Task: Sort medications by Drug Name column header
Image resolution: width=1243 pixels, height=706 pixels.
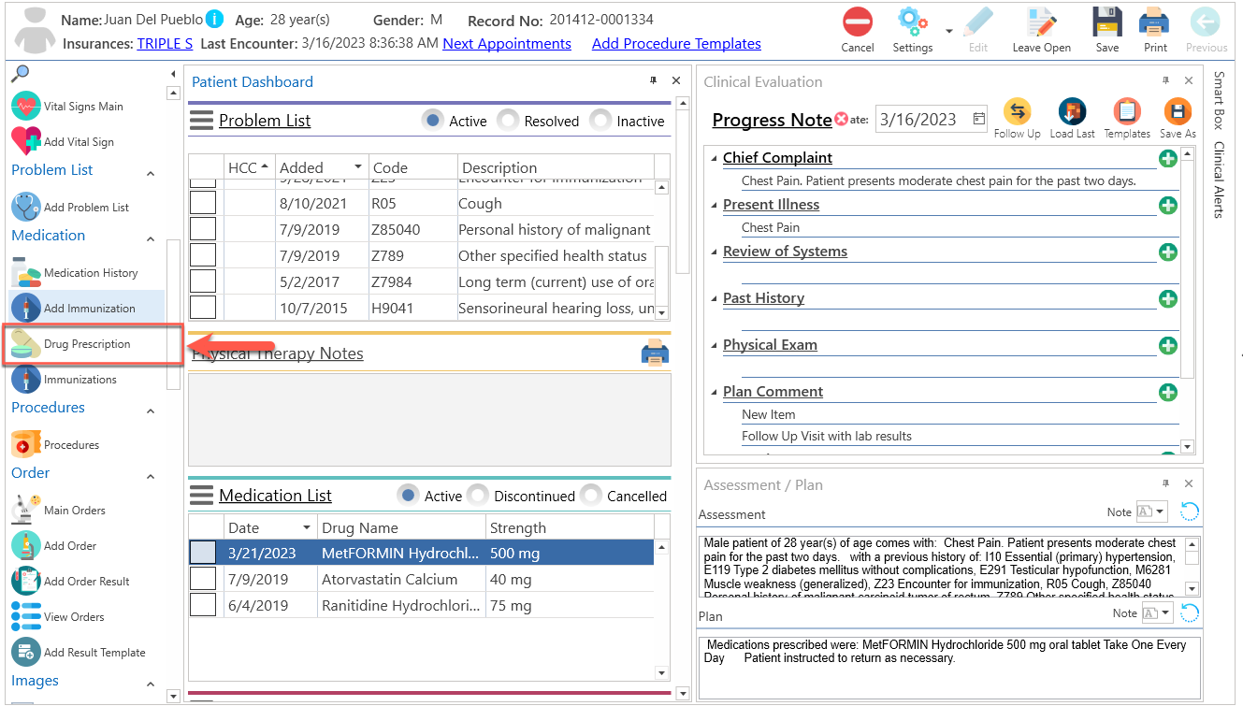Action: [x=401, y=527]
